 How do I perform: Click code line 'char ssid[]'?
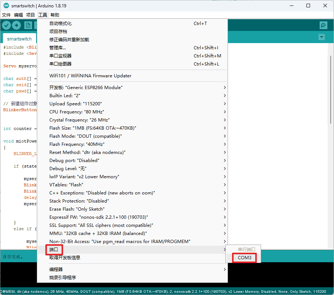click(x=20, y=85)
